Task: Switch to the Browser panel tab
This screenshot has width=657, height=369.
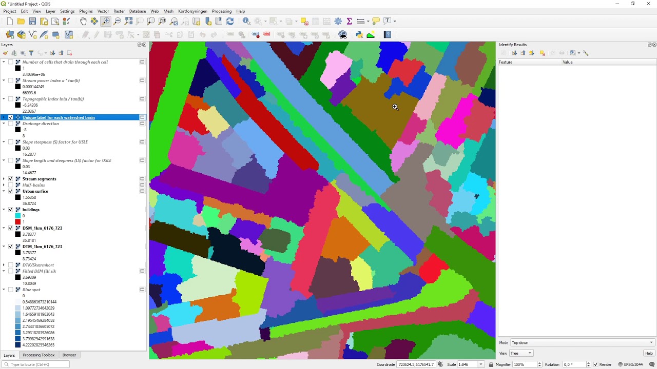Action: [x=69, y=355]
